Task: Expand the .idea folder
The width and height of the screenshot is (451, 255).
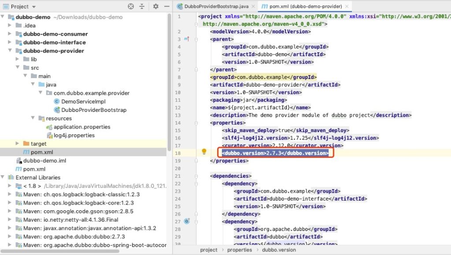Action: (10, 25)
